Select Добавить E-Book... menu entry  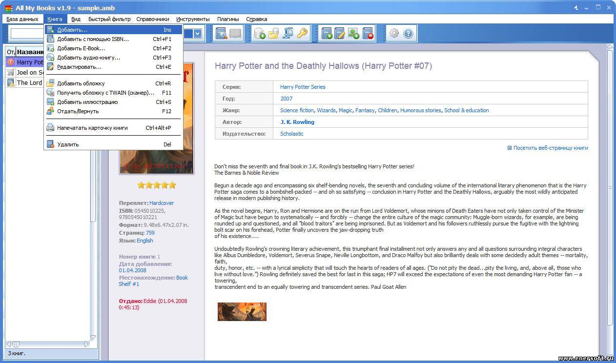113,48
